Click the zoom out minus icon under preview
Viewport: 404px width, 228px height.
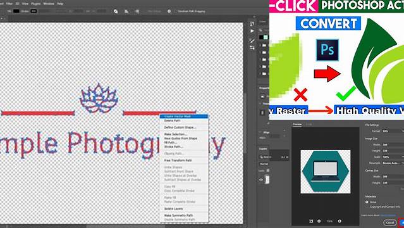[319, 221]
